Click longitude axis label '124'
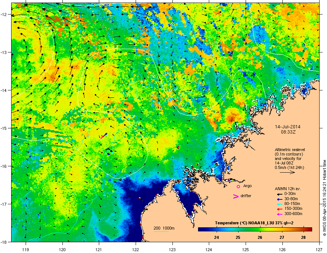The image size is (327, 253). pyautogui.click(x=209, y=250)
